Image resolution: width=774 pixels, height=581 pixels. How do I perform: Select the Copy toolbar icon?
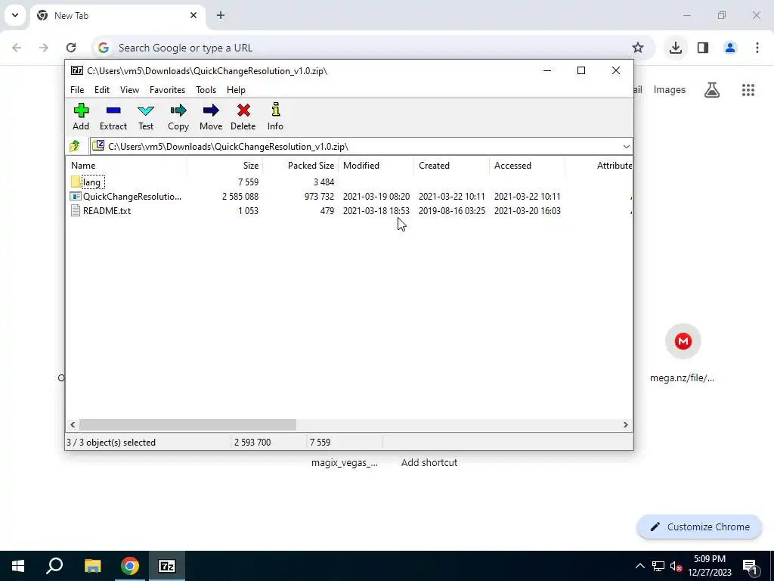(178, 117)
